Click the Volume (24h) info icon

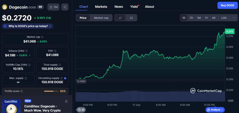[x=27, y=51]
